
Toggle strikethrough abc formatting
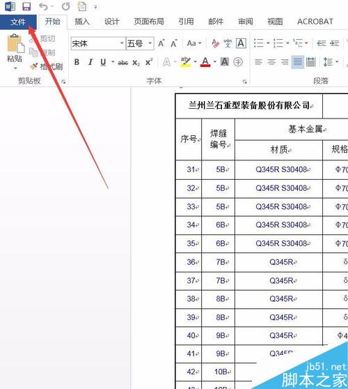tap(123, 63)
